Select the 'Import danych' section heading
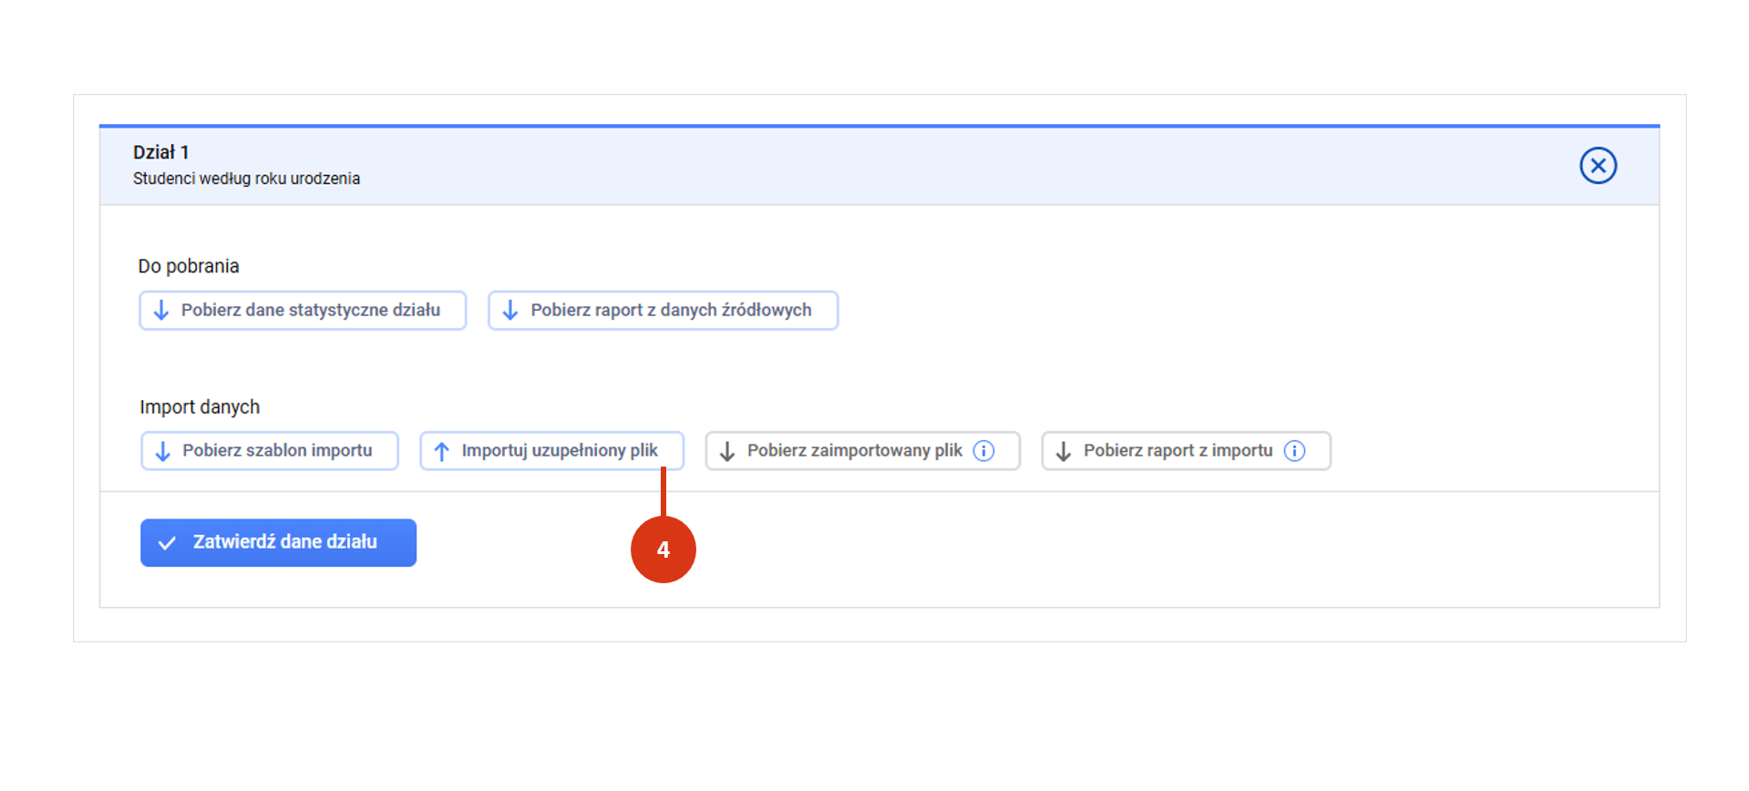Screen dimensions: 1749x791 (200, 407)
